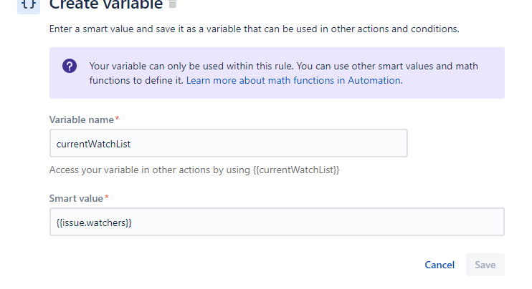532x289 pixels.
Task: Click {{currentWatchList}} reference in helper text
Action: pyautogui.click(x=296, y=170)
